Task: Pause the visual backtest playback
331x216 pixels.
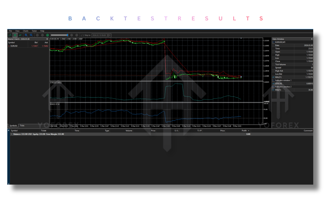Action: point(37,35)
